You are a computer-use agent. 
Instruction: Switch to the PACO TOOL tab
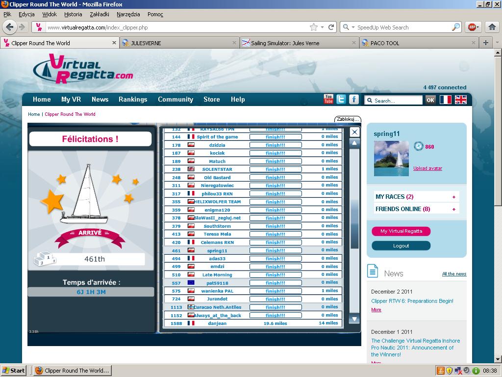pyautogui.click(x=385, y=43)
